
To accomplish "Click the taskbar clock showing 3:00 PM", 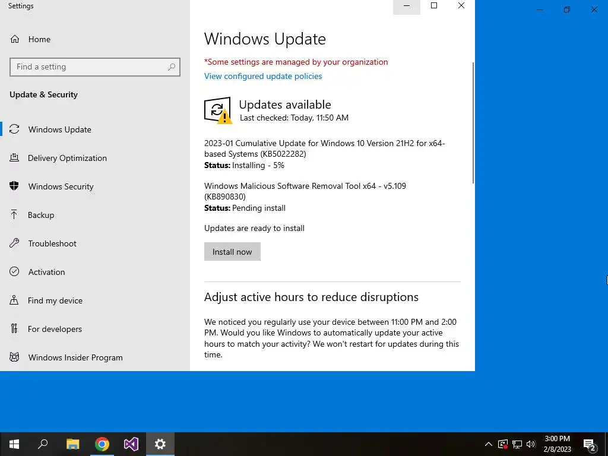I will pos(557,444).
